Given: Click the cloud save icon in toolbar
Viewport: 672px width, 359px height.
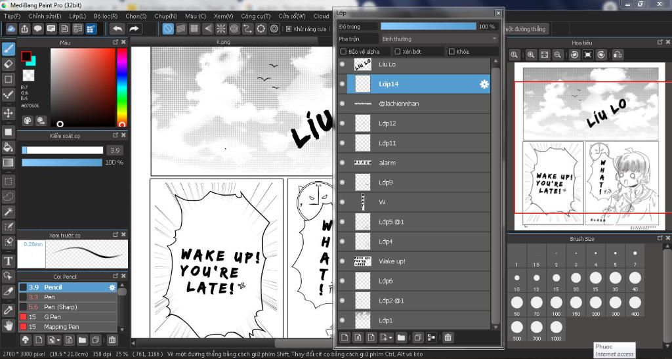Looking at the screenshot, I should 11,29.
